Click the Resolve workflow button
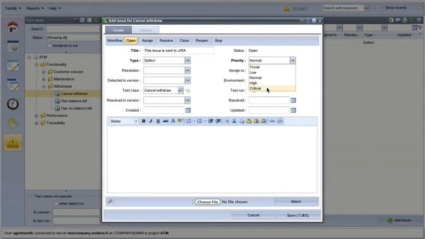 [x=166, y=40]
